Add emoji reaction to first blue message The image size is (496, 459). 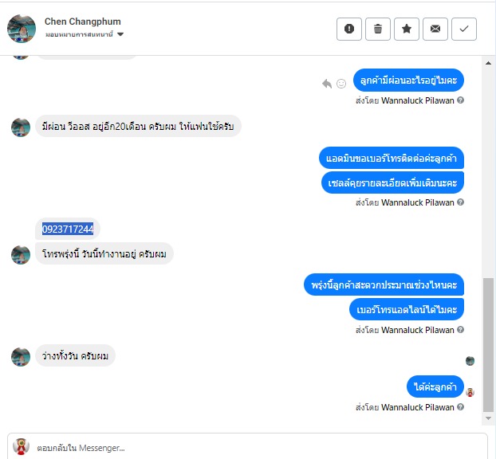pyautogui.click(x=341, y=84)
